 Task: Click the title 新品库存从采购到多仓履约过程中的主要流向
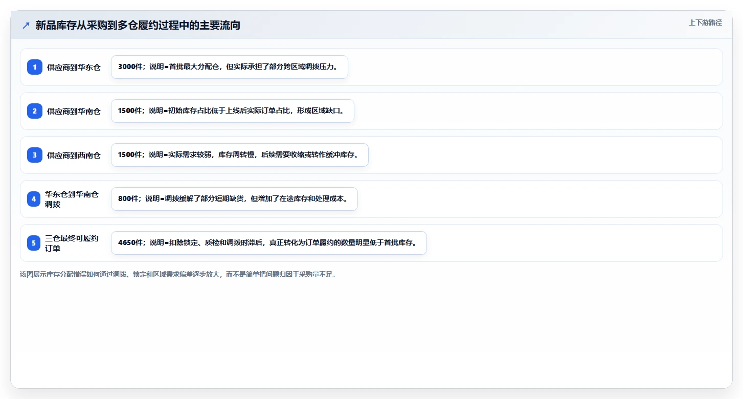pyautogui.click(x=138, y=25)
